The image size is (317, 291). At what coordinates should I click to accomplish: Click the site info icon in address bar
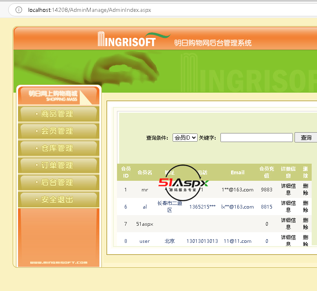(18, 10)
